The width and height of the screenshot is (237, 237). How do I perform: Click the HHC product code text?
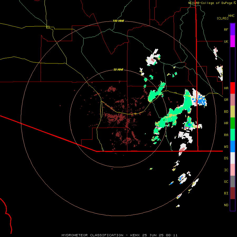[x=231, y=16]
